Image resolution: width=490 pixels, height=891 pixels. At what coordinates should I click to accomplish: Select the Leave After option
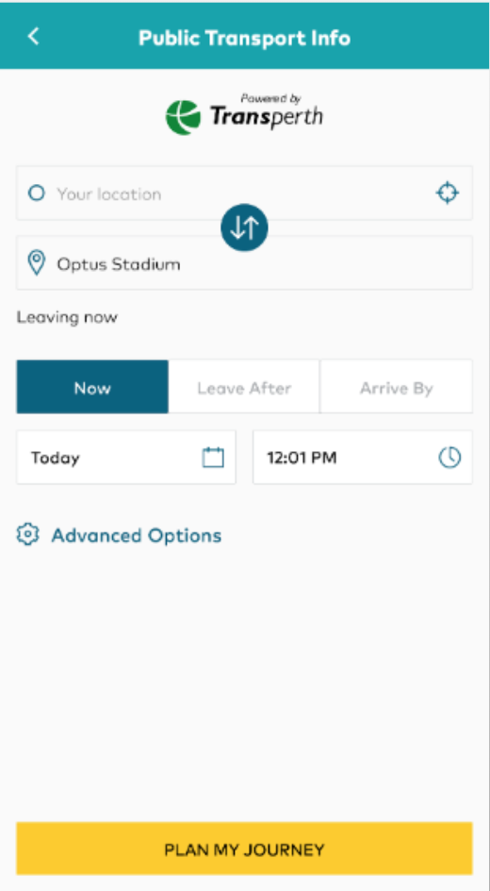tap(244, 386)
